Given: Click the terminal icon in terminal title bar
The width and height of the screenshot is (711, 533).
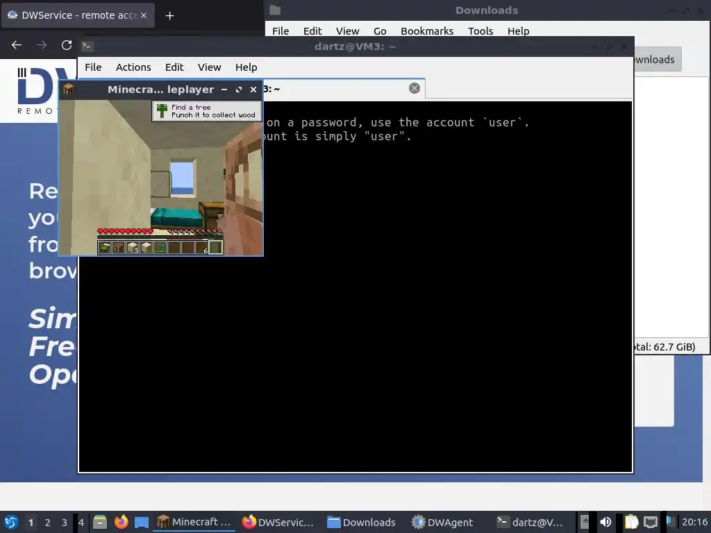Looking at the screenshot, I should pyautogui.click(x=87, y=46).
